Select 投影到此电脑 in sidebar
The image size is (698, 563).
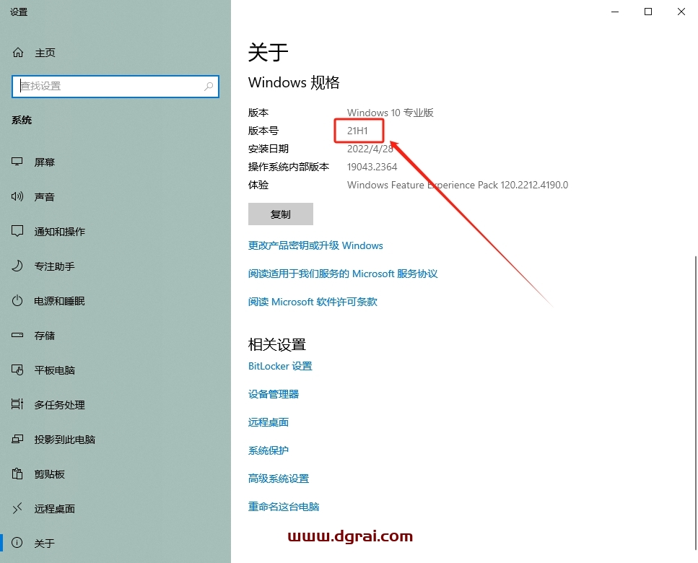tap(64, 440)
